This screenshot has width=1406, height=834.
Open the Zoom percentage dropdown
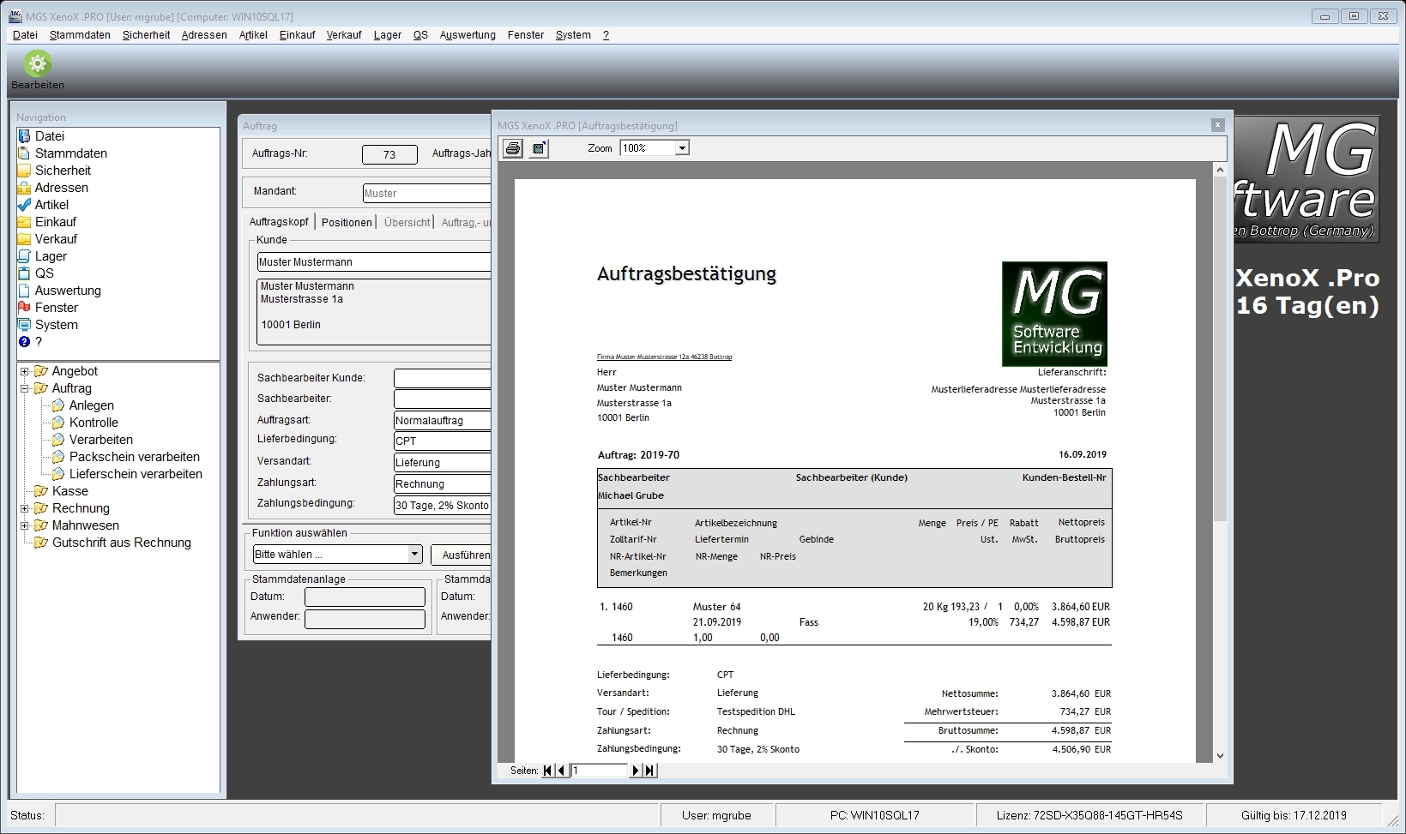click(x=682, y=148)
